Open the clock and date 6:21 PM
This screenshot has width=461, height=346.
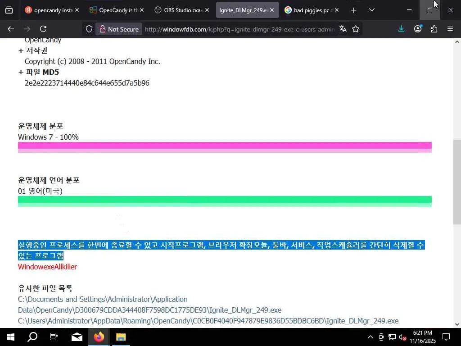[422, 337]
